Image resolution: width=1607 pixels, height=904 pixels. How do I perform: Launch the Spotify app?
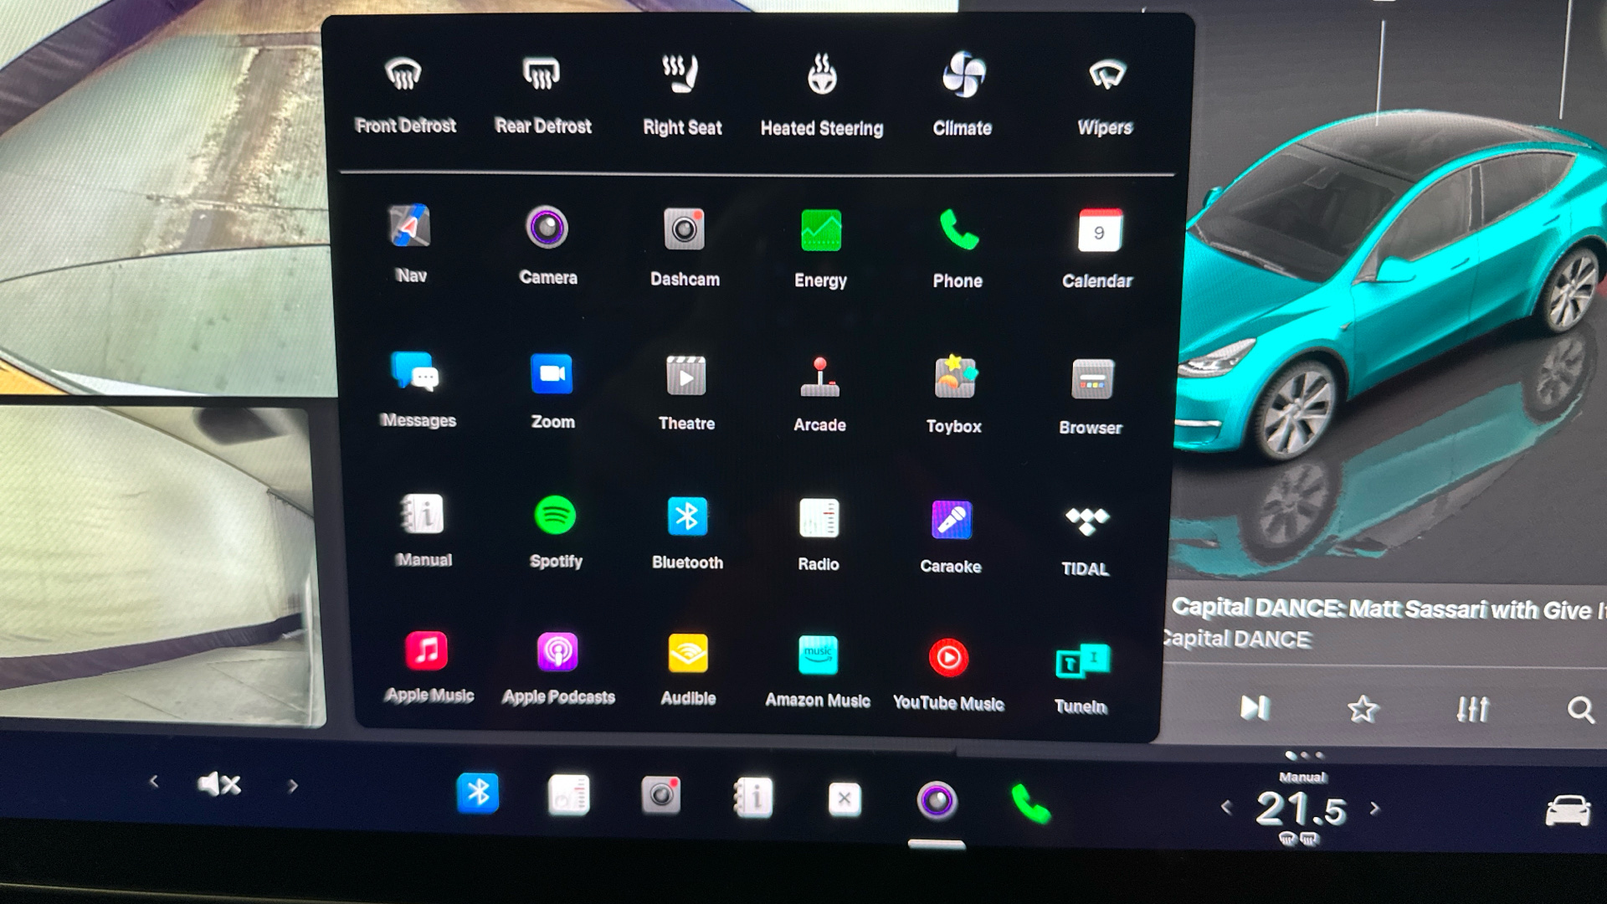click(x=555, y=516)
